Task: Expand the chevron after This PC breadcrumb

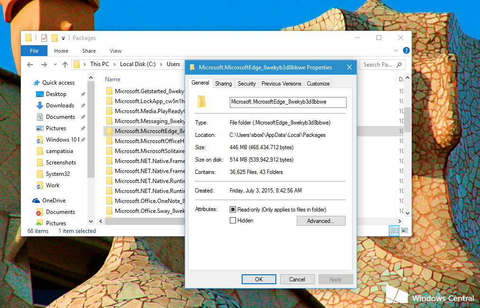Action: (x=114, y=64)
